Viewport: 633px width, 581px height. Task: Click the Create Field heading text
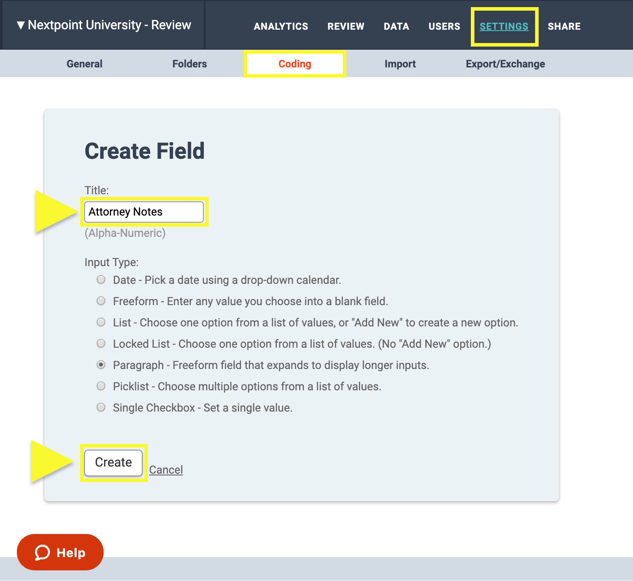[x=144, y=151]
